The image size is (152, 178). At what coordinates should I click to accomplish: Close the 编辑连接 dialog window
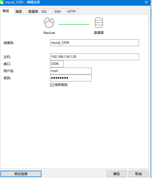(146, 2)
